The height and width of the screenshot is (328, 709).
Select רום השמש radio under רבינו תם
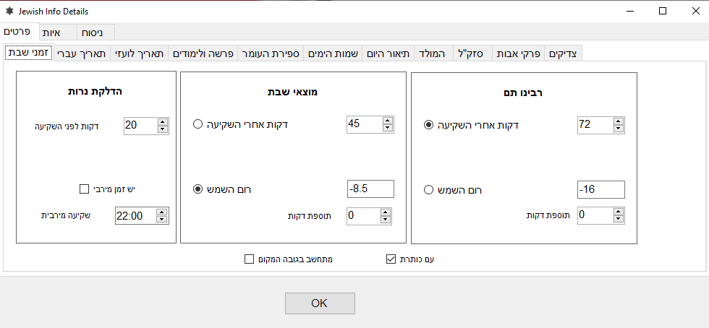coord(429,190)
